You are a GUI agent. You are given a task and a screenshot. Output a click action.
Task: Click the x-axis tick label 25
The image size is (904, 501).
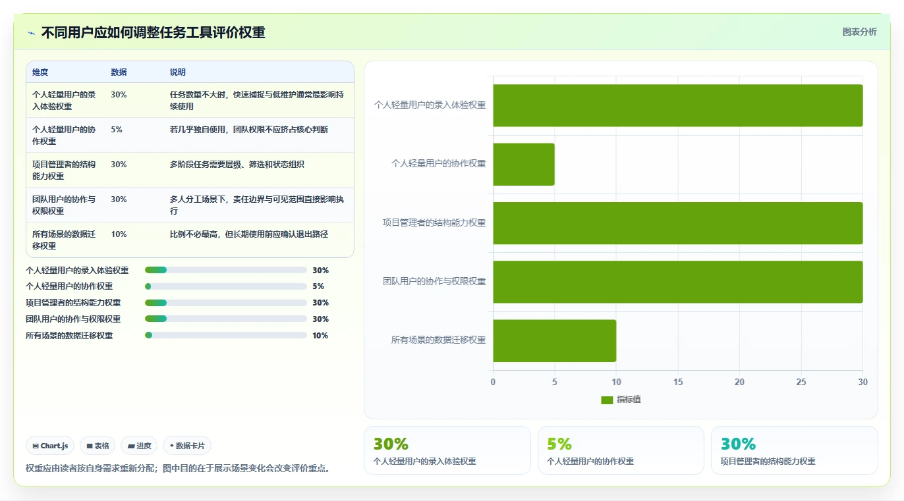pos(801,382)
